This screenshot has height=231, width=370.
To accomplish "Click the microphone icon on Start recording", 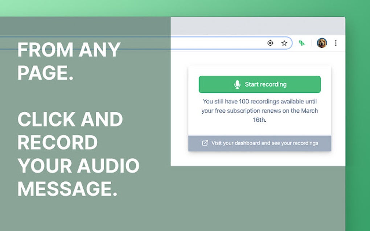I will click(238, 84).
